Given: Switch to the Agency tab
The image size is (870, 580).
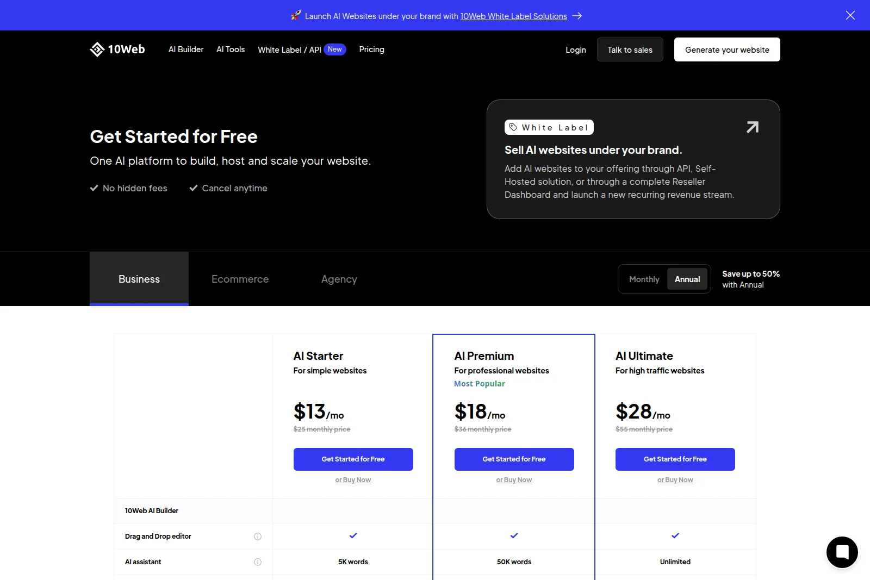Looking at the screenshot, I should (x=339, y=279).
